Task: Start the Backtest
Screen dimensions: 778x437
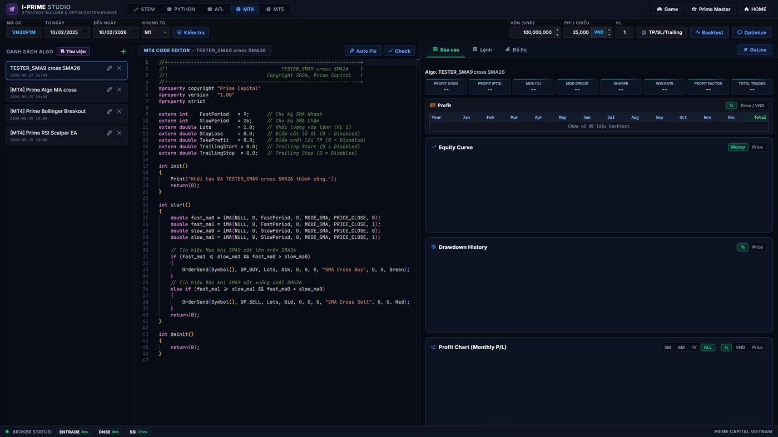Action: pyautogui.click(x=710, y=32)
